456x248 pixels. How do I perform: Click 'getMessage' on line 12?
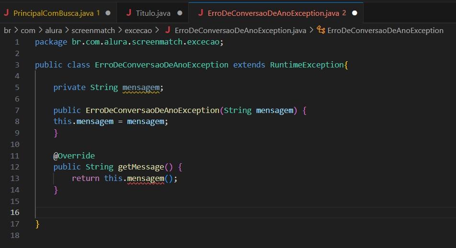[141, 167]
